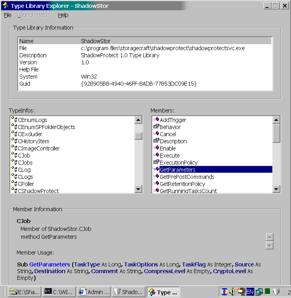291x298 pixels.
Task: Click the ExecutionPolicy property icon
Action: point(156,163)
